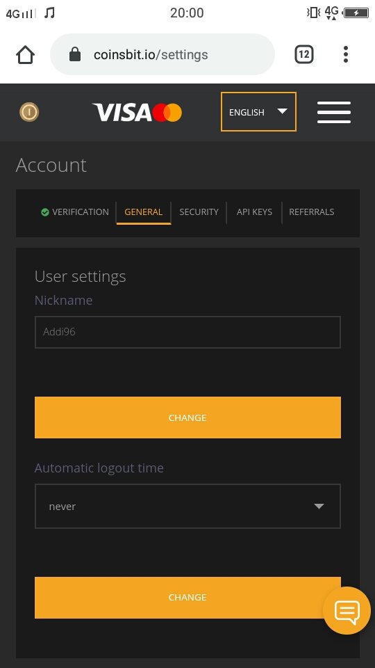Expand the Automatic logout time dropdown
The image size is (375, 668).
point(187,506)
